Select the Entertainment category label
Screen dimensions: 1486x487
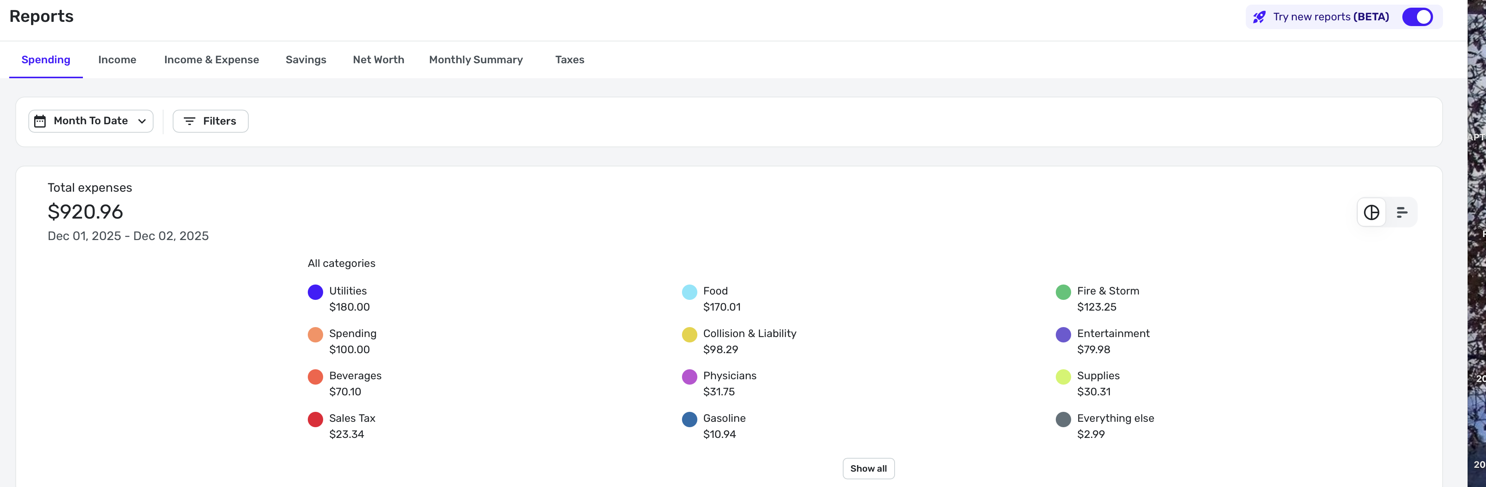[1113, 334]
